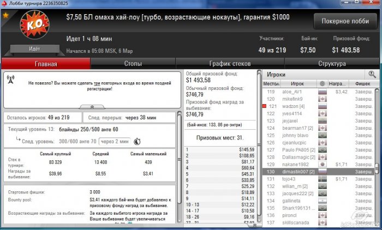Select player row skillscanada
This screenshot has width=382, height=230.
pyautogui.click(x=318, y=223)
